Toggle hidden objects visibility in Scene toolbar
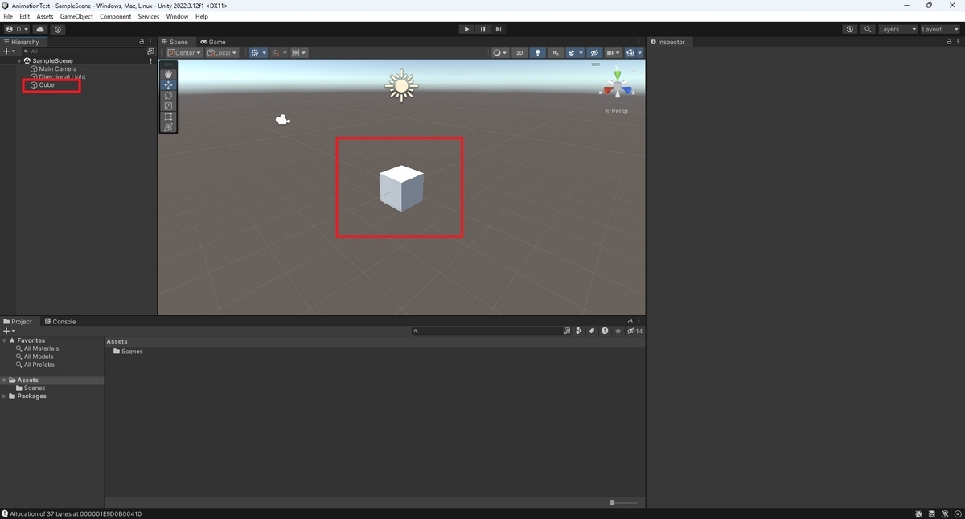This screenshot has width=965, height=519. 594,52
